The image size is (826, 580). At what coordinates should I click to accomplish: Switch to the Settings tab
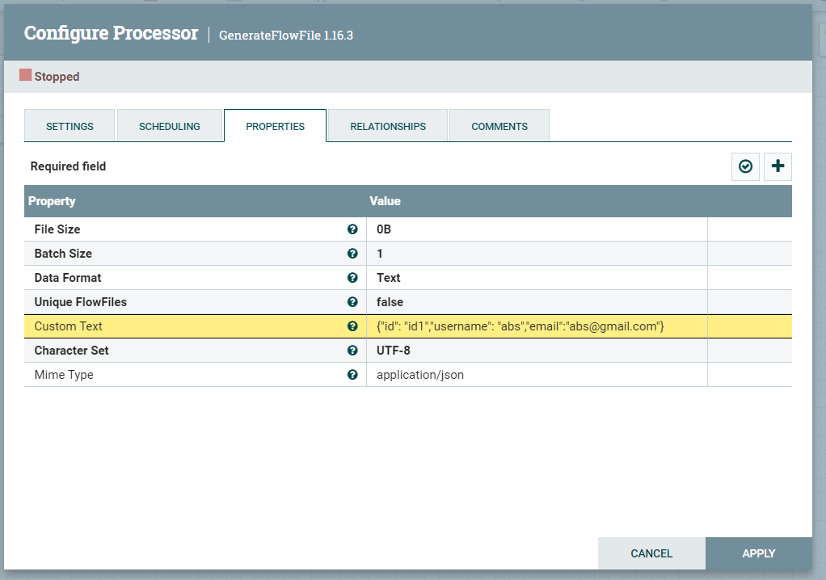point(70,126)
